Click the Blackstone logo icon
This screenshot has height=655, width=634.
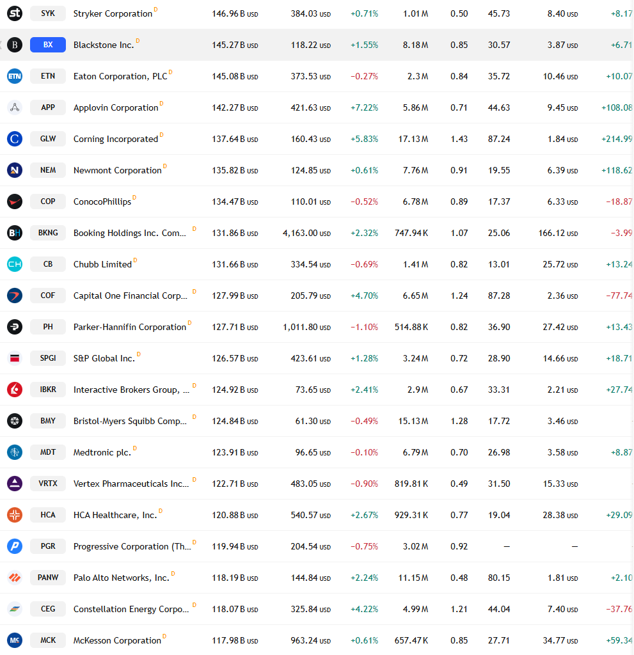pos(15,45)
